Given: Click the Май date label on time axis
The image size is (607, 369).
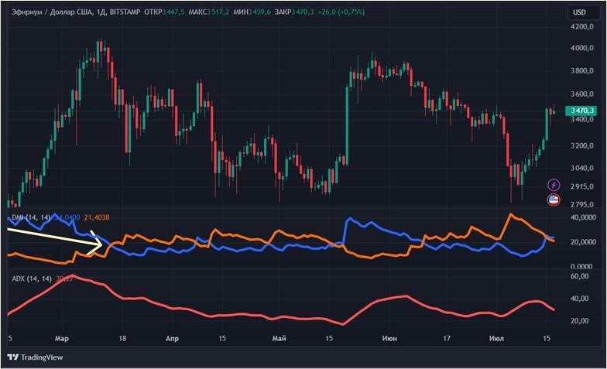Looking at the screenshot, I should tap(279, 339).
